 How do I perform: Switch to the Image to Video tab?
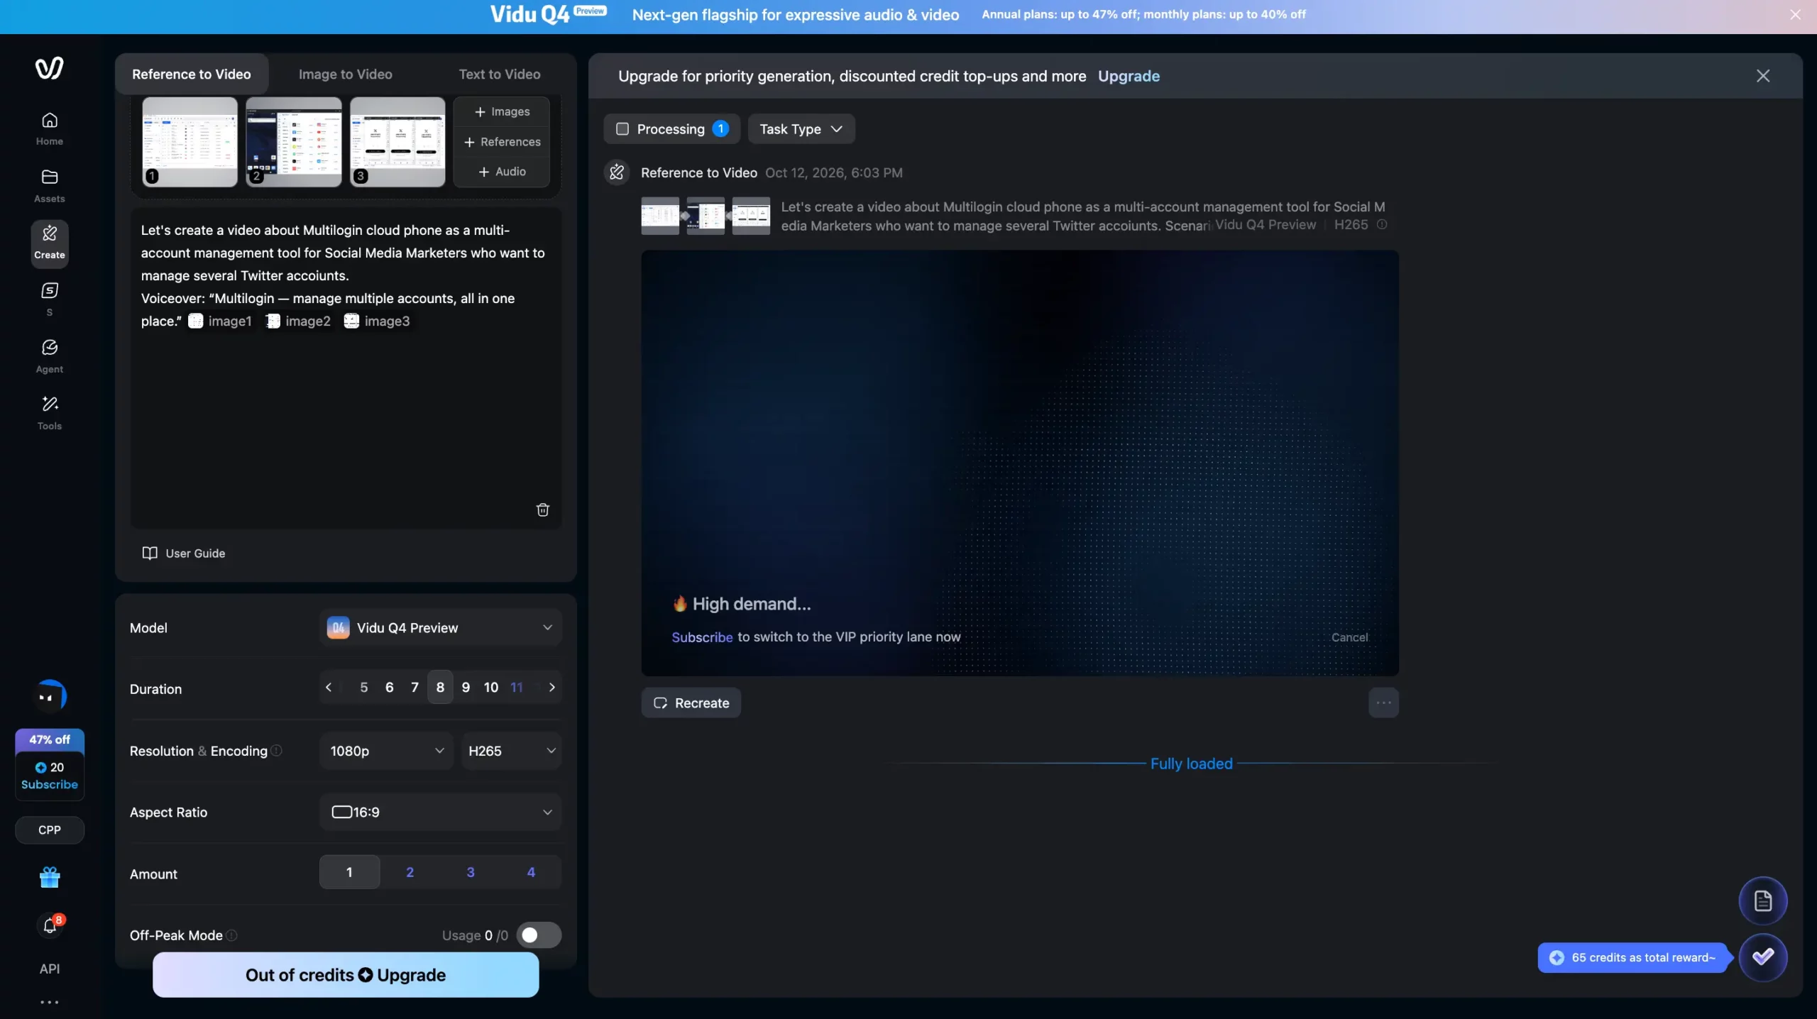coord(345,74)
